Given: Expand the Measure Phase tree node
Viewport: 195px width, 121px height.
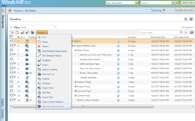Looking at the screenshot, I should (75, 82).
